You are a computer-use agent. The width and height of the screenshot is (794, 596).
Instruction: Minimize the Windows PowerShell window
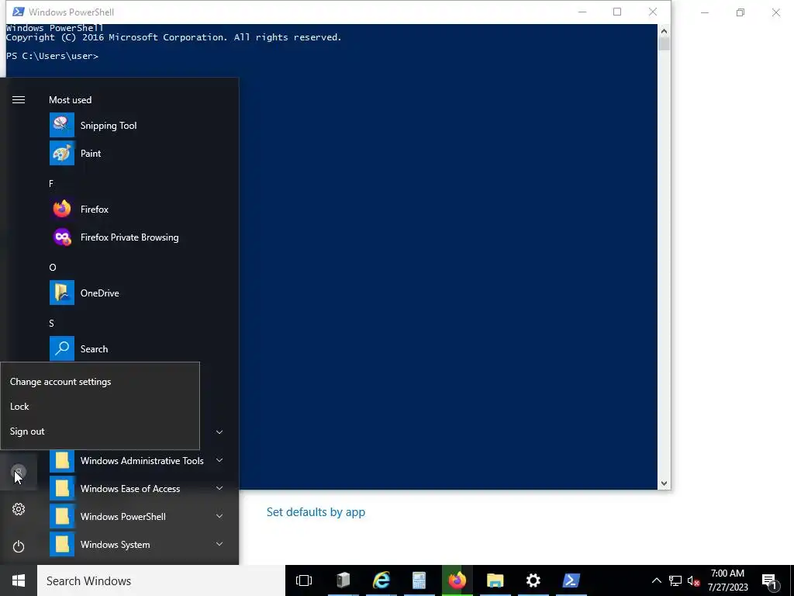(582, 12)
